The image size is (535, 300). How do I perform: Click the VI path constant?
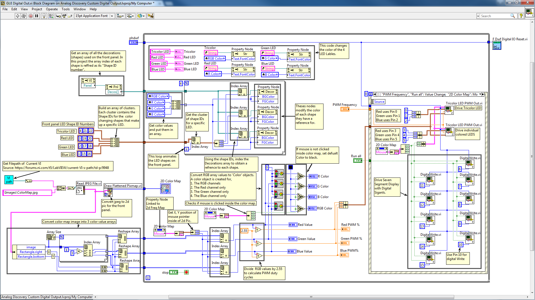click(9, 180)
